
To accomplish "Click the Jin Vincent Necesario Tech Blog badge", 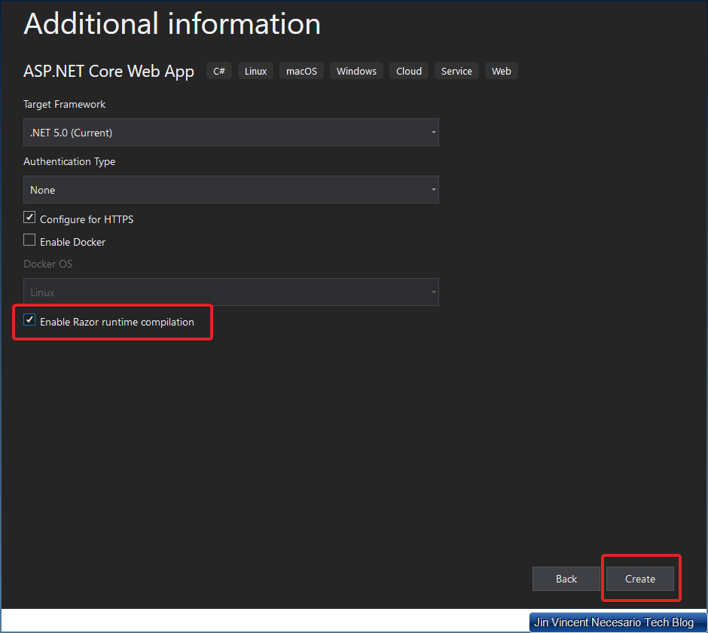I will pos(614,622).
